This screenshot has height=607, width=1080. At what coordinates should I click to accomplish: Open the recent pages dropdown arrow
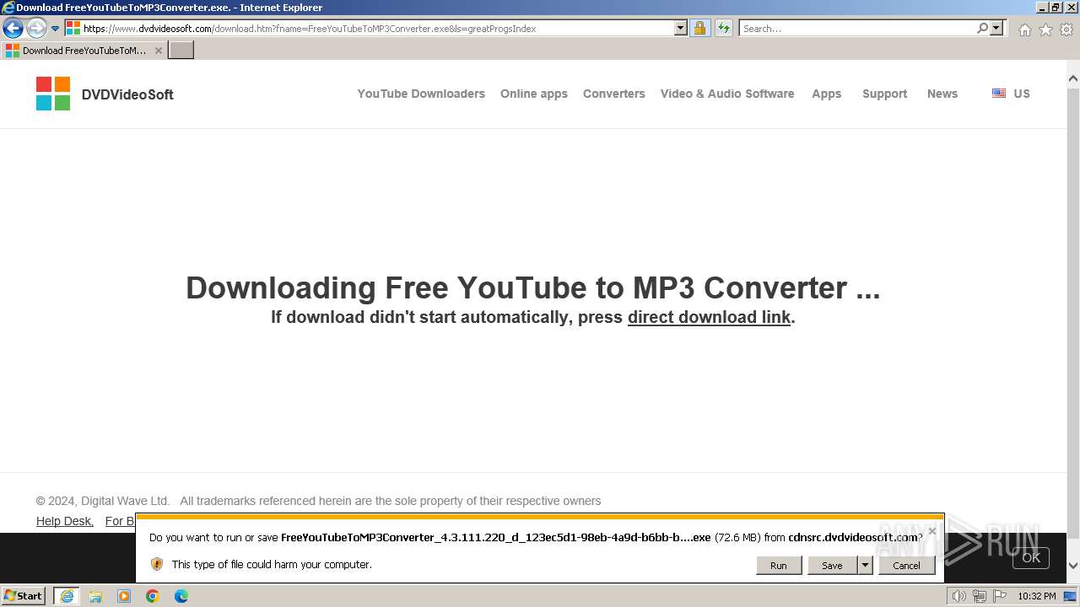click(x=55, y=29)
